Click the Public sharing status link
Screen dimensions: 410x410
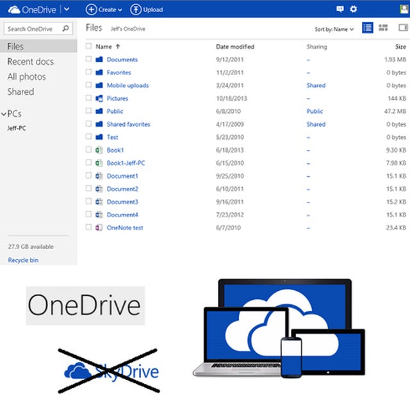click(x=315, y=111)
